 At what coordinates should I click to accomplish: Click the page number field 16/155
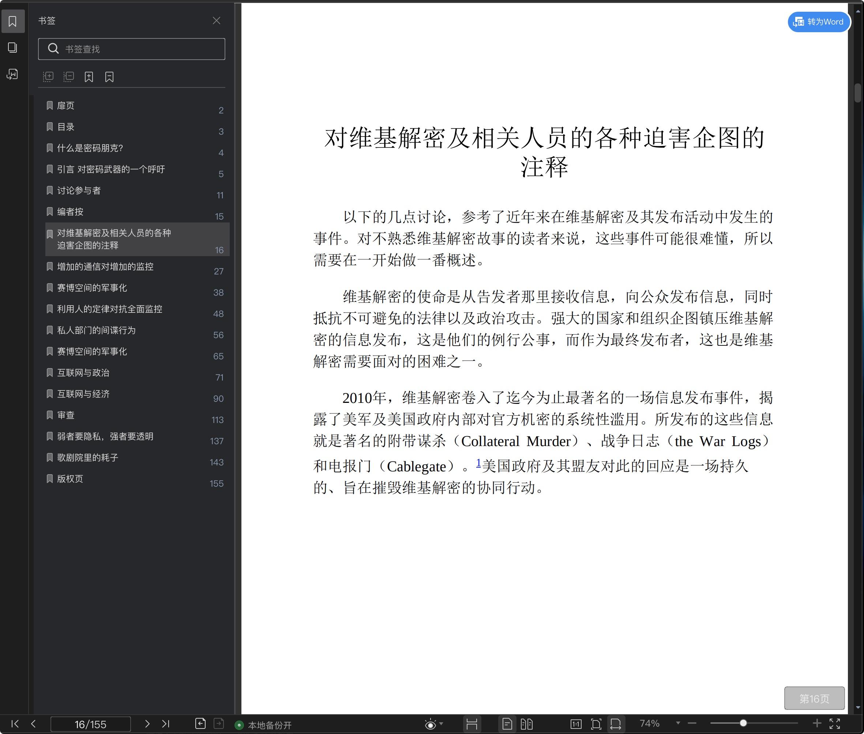(90, 724)
